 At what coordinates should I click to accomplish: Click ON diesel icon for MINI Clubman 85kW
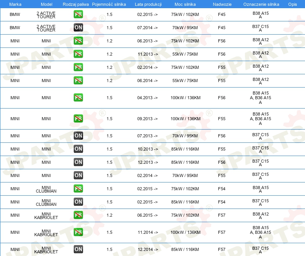(78, 202)
